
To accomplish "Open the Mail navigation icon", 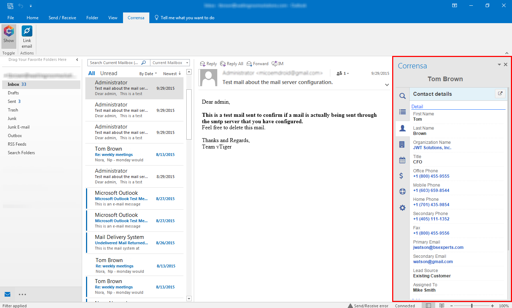I will (x=7, y=294).
